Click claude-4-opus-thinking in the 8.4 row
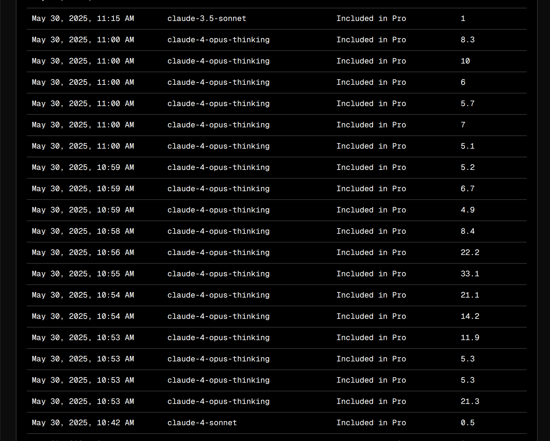The image size is (550, 441). 218,231
